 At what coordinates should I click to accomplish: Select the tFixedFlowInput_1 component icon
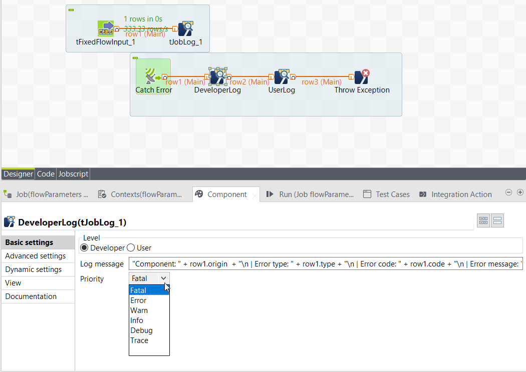point(105,28)
